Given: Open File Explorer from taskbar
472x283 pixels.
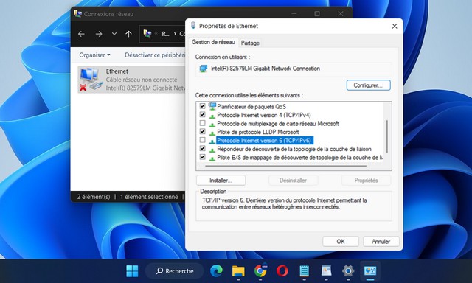Looking at the screenshot, I should click(x=238, y=271).
